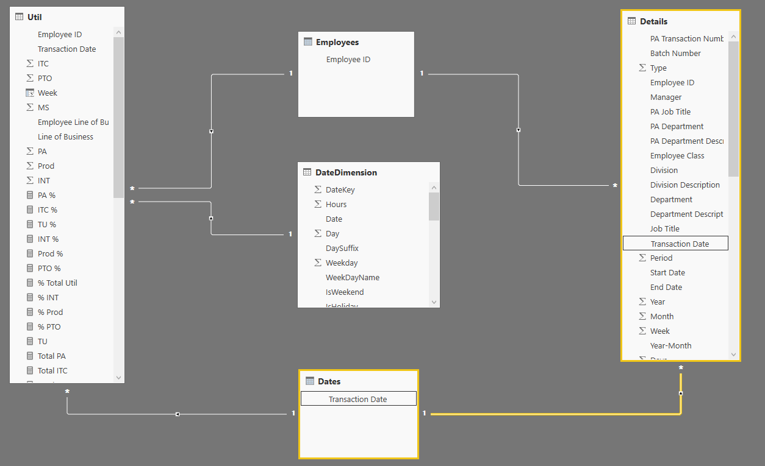Click the direction arrow on DateDimension-to-Util relationship
Image resolution: width=765 pixels, height=466 pixels.
[x=211, y=217]
